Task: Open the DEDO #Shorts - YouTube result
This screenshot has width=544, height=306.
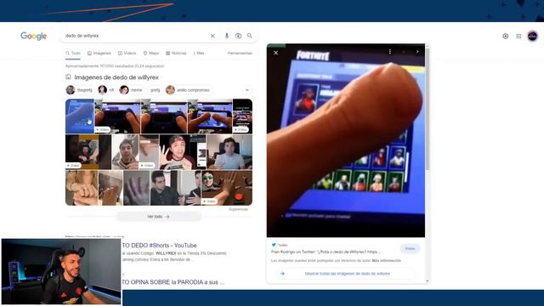Action: pos(159,246)
